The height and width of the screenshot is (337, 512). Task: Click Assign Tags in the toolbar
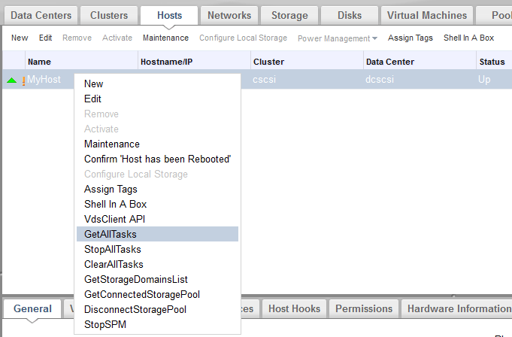coord(411,38)
